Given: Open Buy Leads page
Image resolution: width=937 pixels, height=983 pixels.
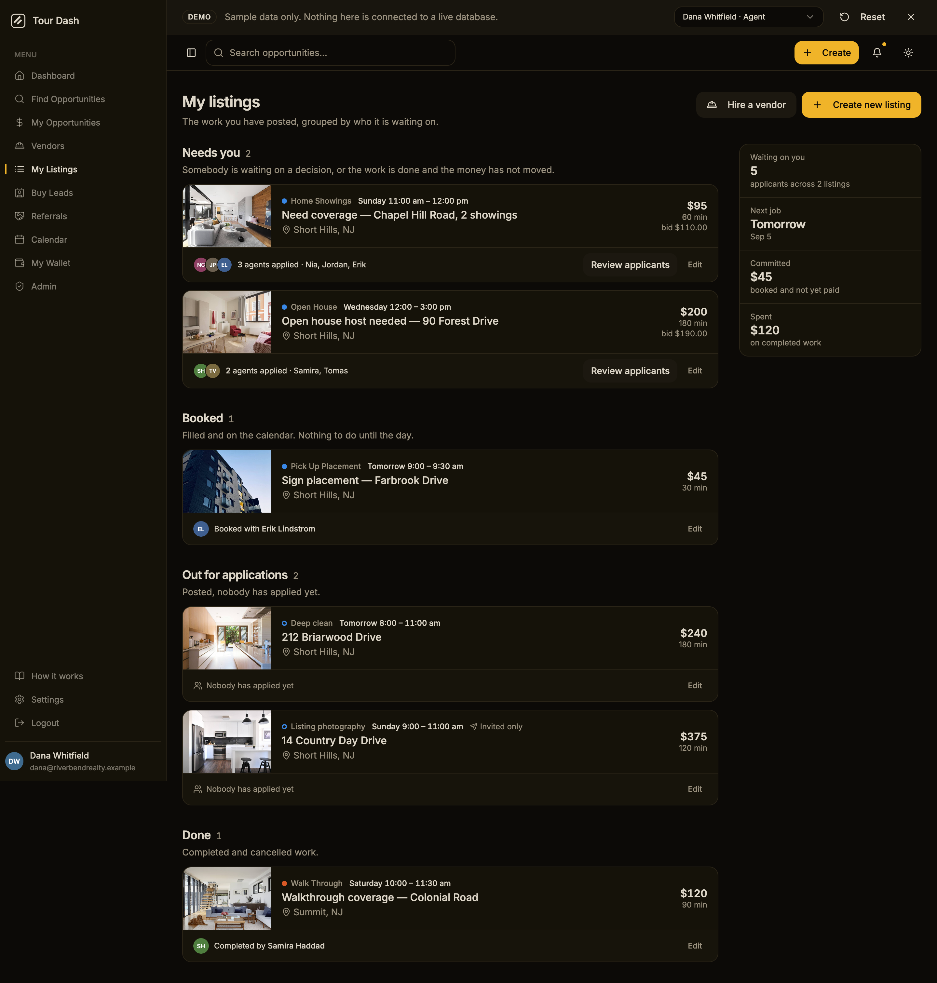Looking at the screenshot, I should point(83,193).
